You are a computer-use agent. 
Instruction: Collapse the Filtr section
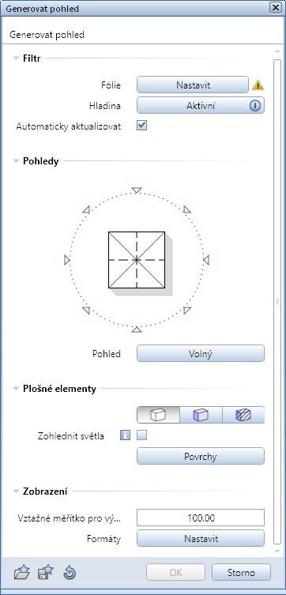point(16,58)
